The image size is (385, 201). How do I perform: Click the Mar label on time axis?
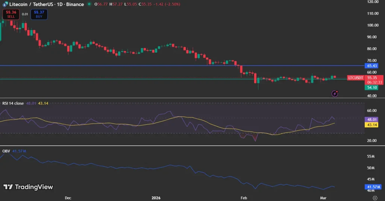point(323,198)
